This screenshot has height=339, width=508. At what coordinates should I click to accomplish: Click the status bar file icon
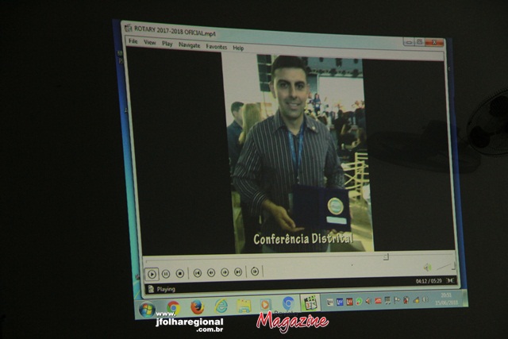(x=151, y=288)
